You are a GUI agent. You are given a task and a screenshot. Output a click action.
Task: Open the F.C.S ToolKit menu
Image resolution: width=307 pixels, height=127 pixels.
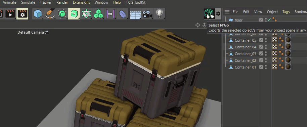(x=135, y=3)
